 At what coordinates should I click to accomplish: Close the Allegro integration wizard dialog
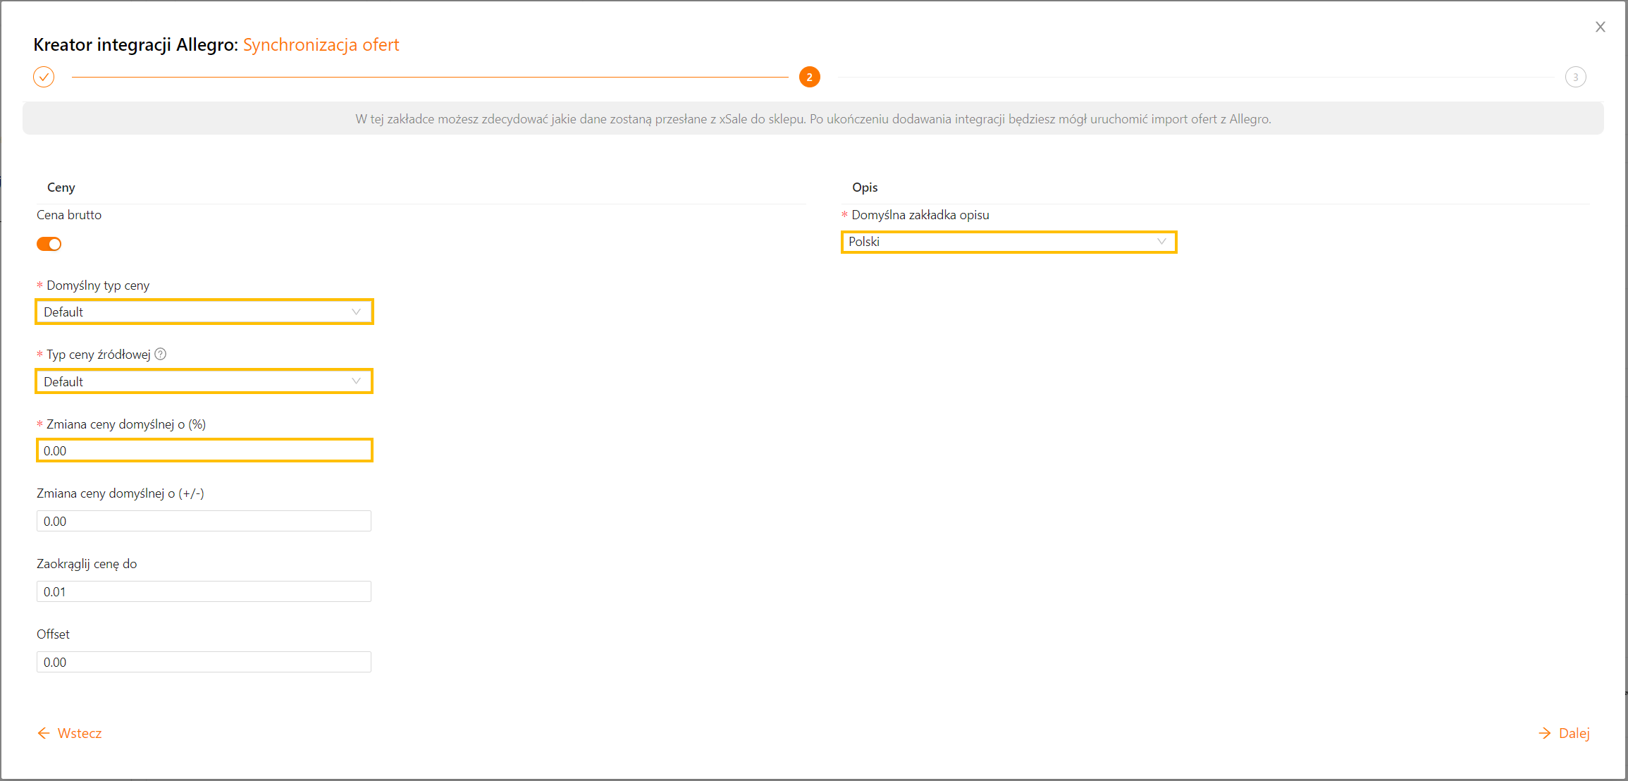[x=1600, y=27]
